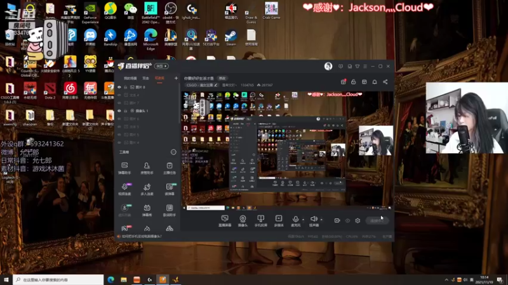
Task: Hide the 摄像头 1 layer
Action: point(119,111)
